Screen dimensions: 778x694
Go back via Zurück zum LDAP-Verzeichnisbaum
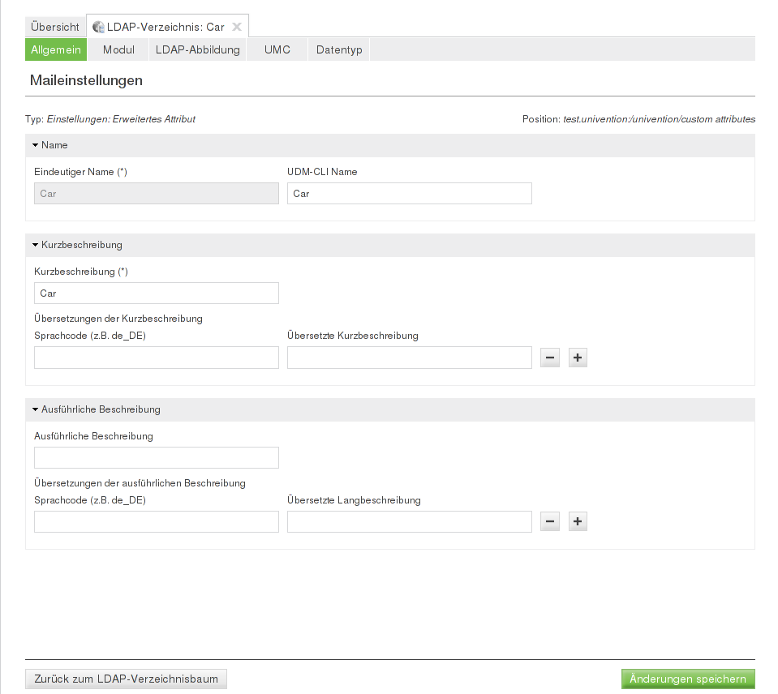[127, 679]
